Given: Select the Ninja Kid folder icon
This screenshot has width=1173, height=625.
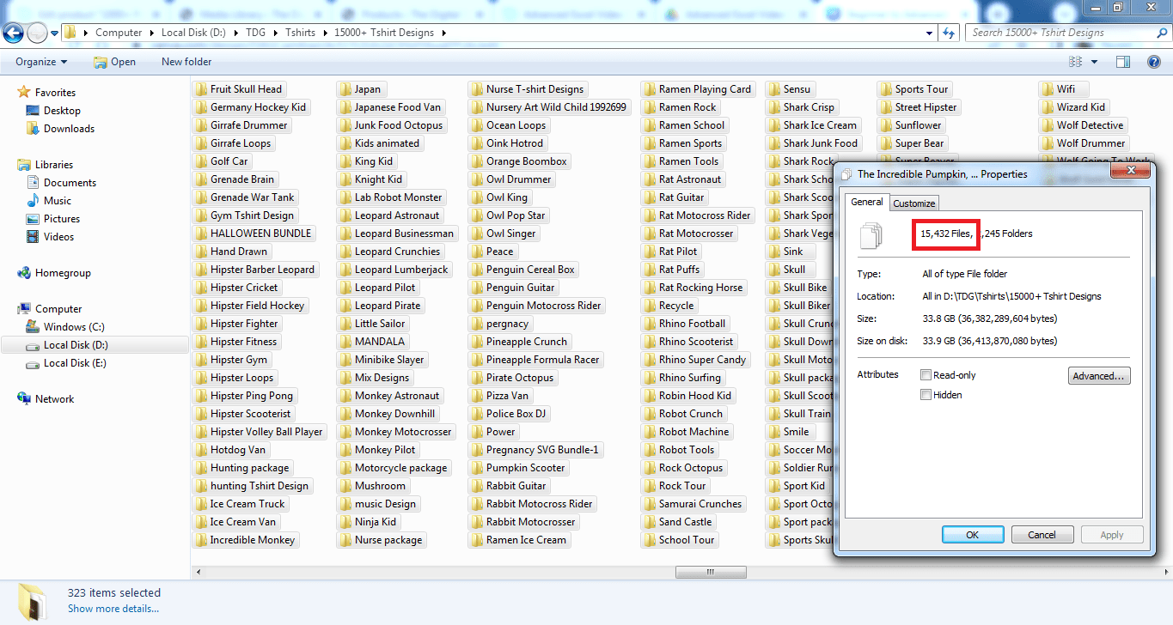Looking at the screenshot, I should 345,522.
